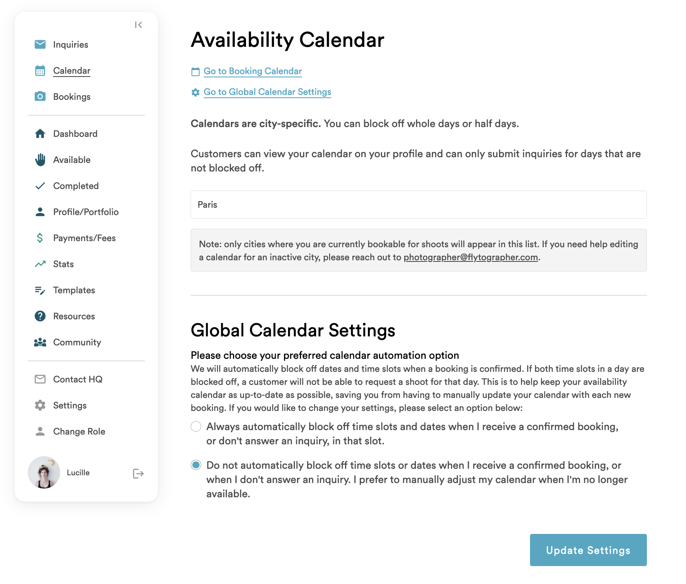Open the Community sidebar item
686x584 pixels.
[x=77, y=342]
